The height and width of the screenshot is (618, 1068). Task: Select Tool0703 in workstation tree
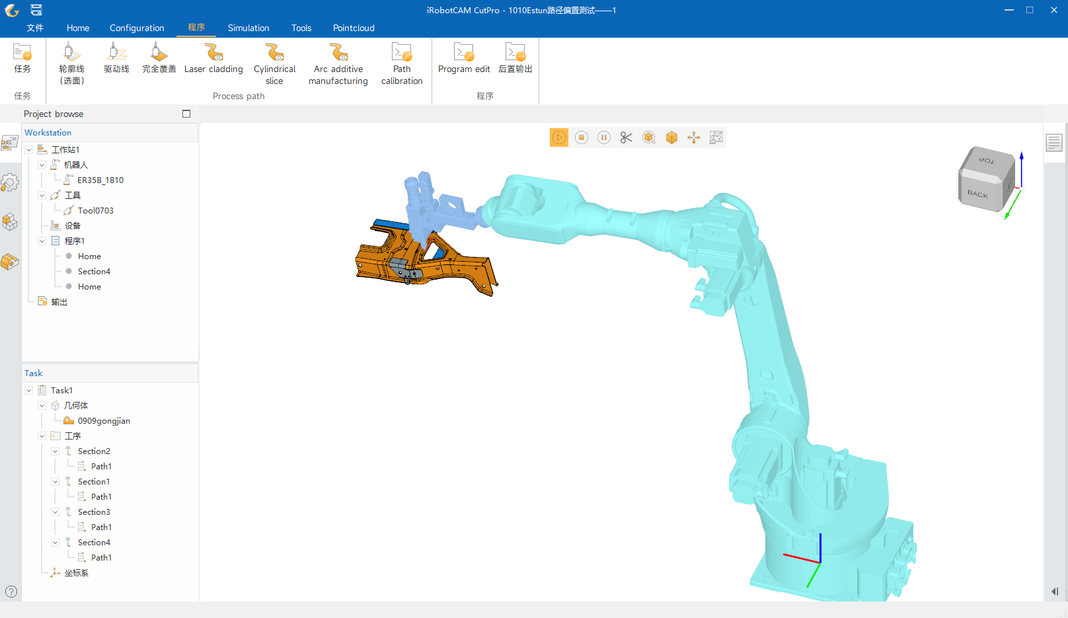coord(96,211)
